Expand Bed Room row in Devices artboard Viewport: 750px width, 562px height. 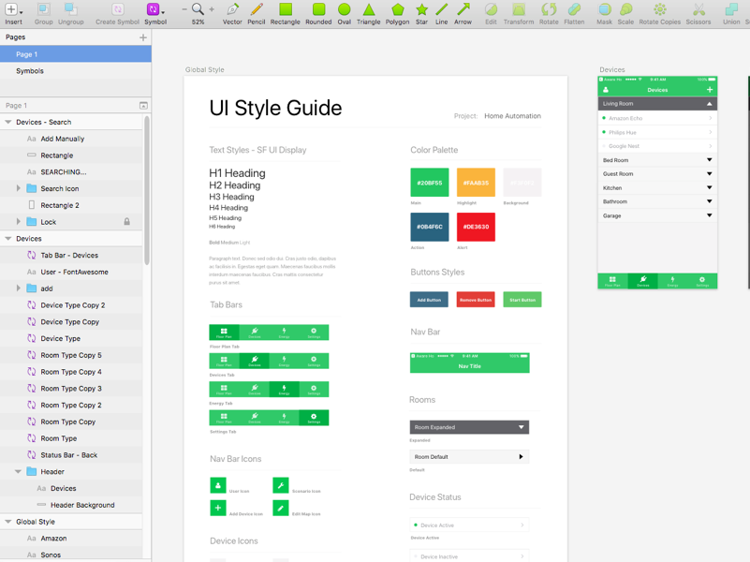[710, 160]
